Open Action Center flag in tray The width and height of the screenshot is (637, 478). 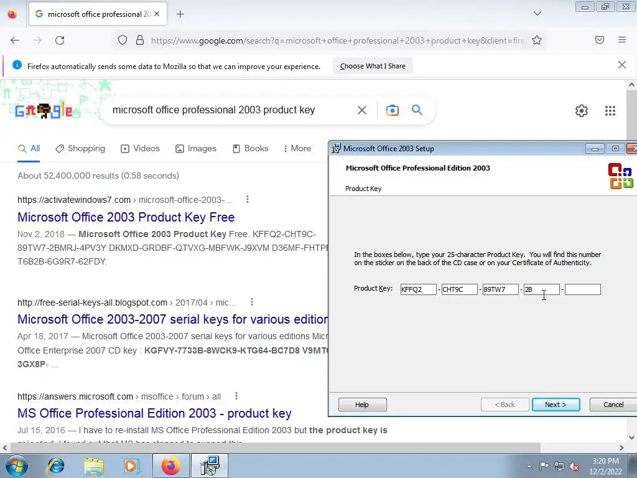coord(544,466)
